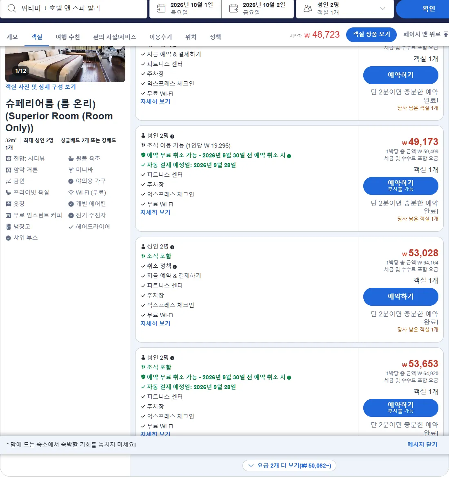Click the shield icon in ₩49,173 offer's free cancellation line
Screen dimensions: 449x477
(143, 155)
